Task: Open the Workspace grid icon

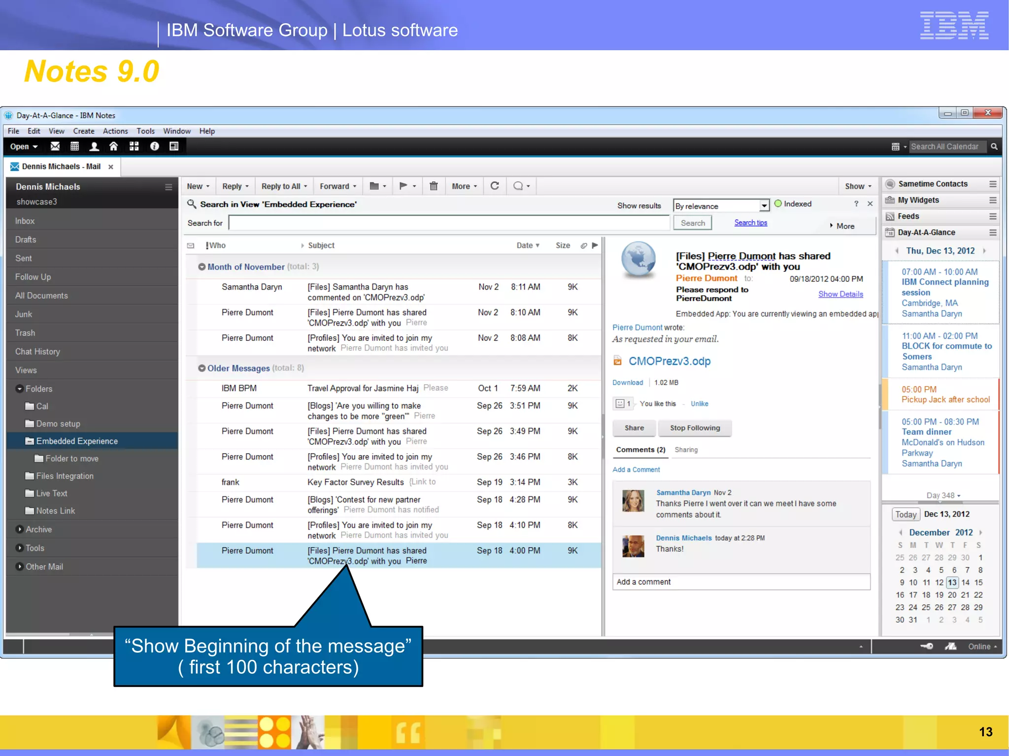Action: (x=134, y=146)
